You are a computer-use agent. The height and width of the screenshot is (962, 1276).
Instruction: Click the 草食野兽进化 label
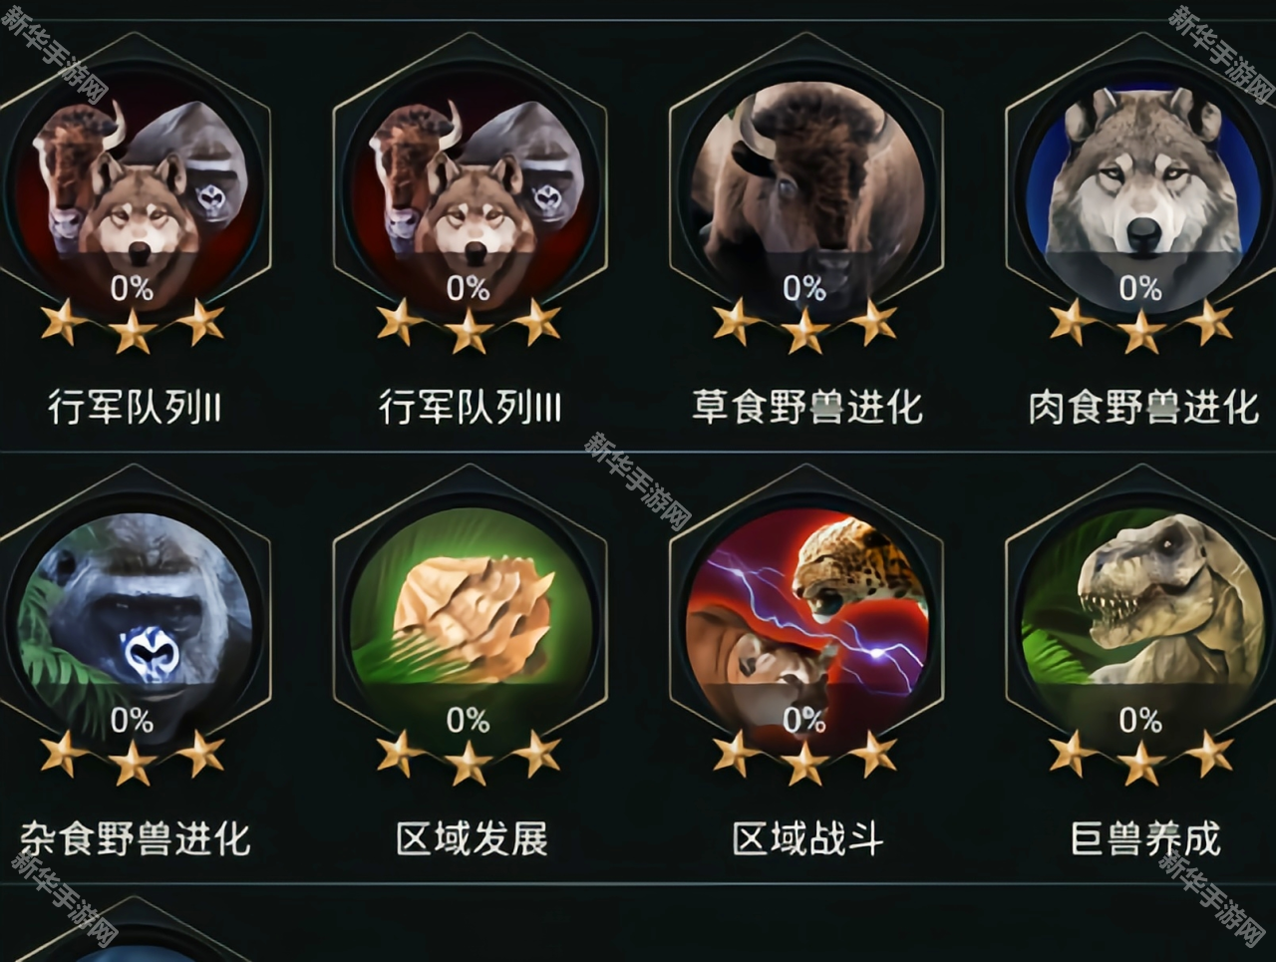[806, 407]
